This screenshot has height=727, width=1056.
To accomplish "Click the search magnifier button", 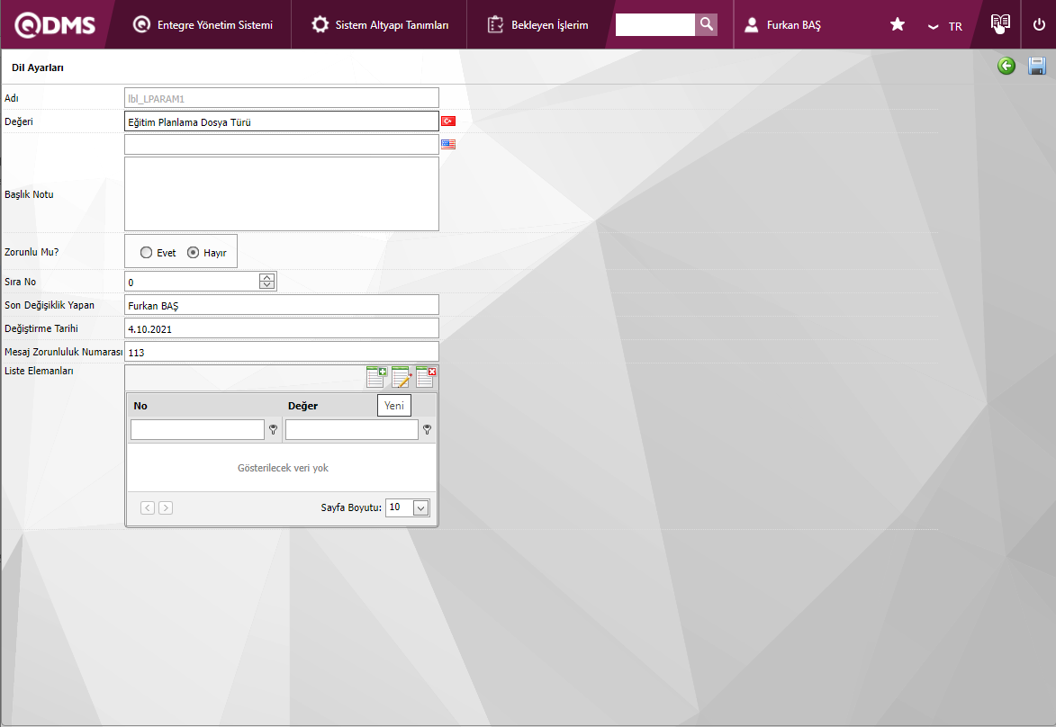I will point(707,24).
